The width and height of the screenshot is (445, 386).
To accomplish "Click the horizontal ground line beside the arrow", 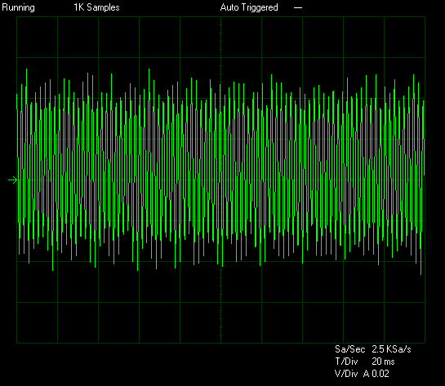I will [x=220, y=180].
